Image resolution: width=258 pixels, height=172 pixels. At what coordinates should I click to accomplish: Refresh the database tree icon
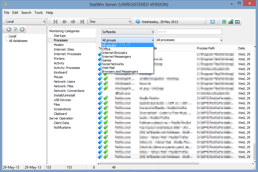(16, 29)
